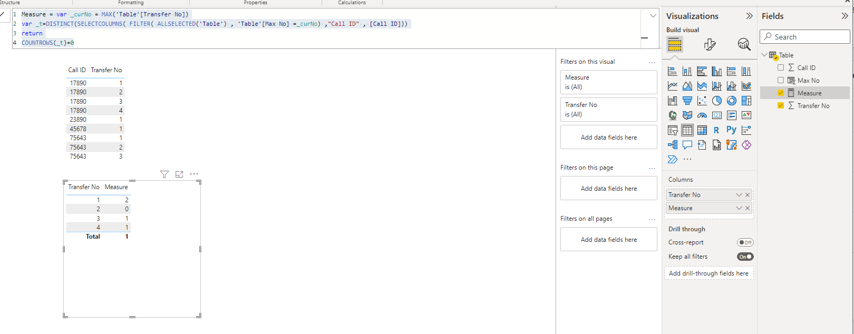
Task: Check the Call ID field
Action: pos(781,67)
